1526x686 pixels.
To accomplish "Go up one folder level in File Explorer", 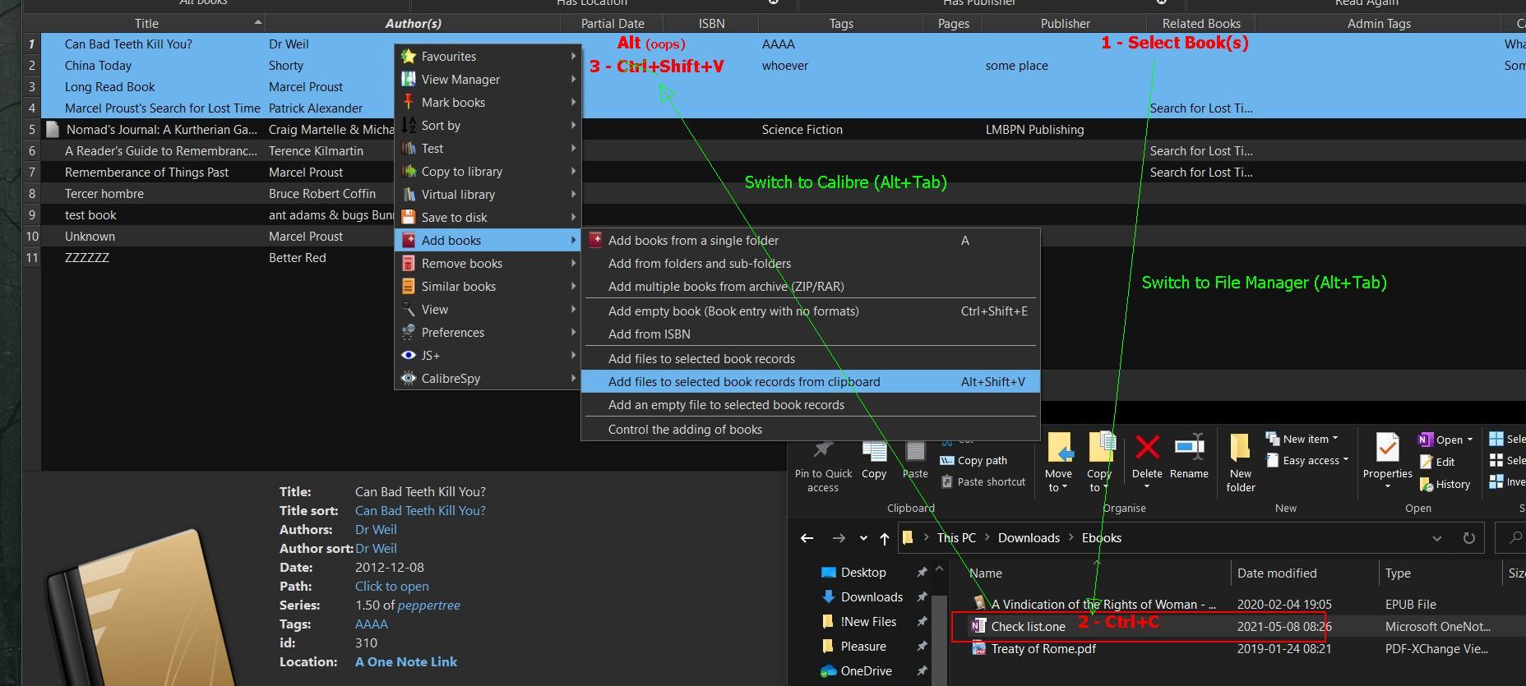I will pyautogui.click(x=885, y=538).
